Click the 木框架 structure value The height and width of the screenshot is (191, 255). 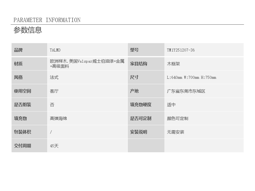tap(173, 64)
